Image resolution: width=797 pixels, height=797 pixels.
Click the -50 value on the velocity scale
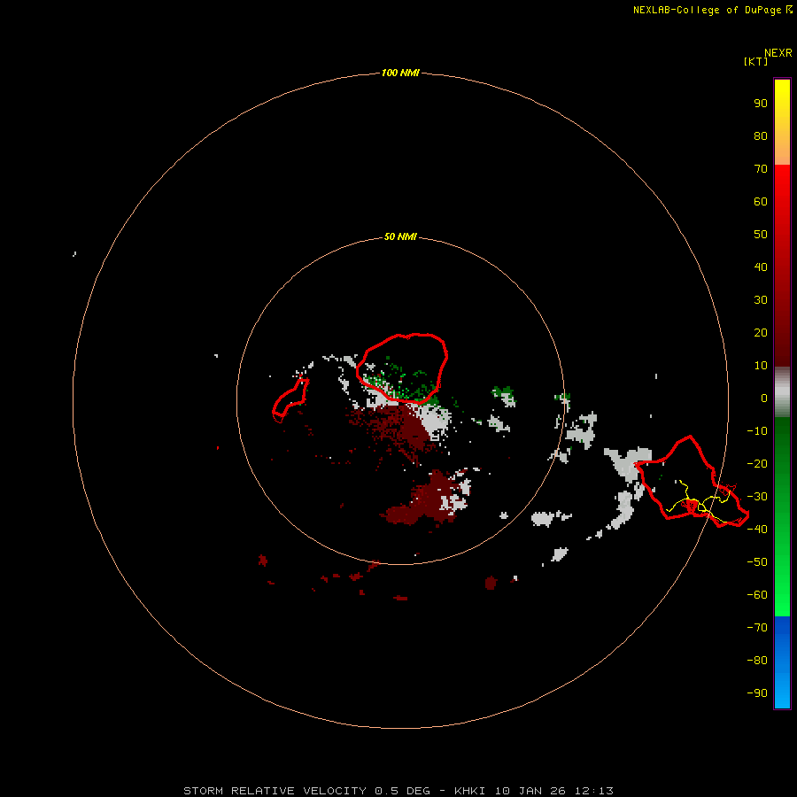point(757,562)
